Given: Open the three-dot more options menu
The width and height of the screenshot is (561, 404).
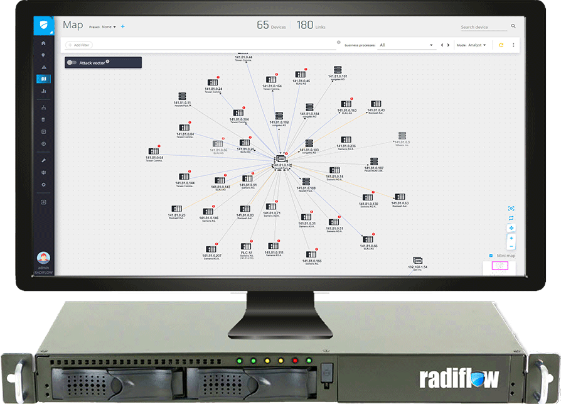Looking at the screenshot, I should pos(513,45).
